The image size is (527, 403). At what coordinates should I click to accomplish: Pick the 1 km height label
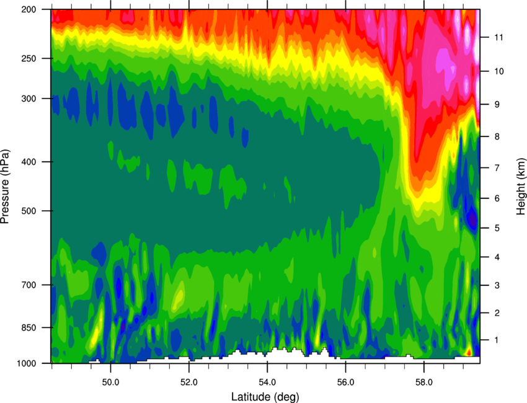497,340
